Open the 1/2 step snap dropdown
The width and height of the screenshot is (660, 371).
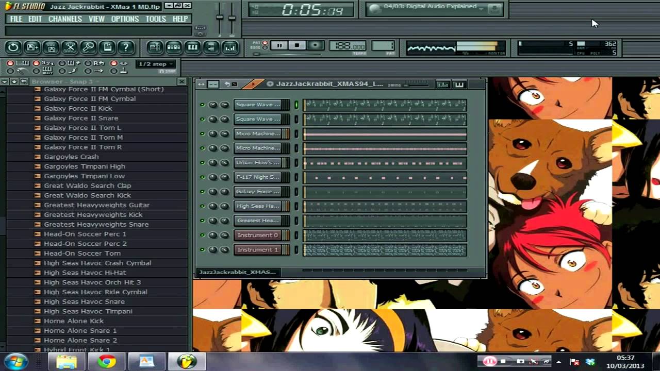(156, 64)
